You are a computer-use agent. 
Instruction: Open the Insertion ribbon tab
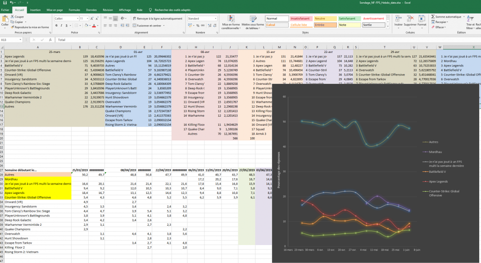click(35, 9)
